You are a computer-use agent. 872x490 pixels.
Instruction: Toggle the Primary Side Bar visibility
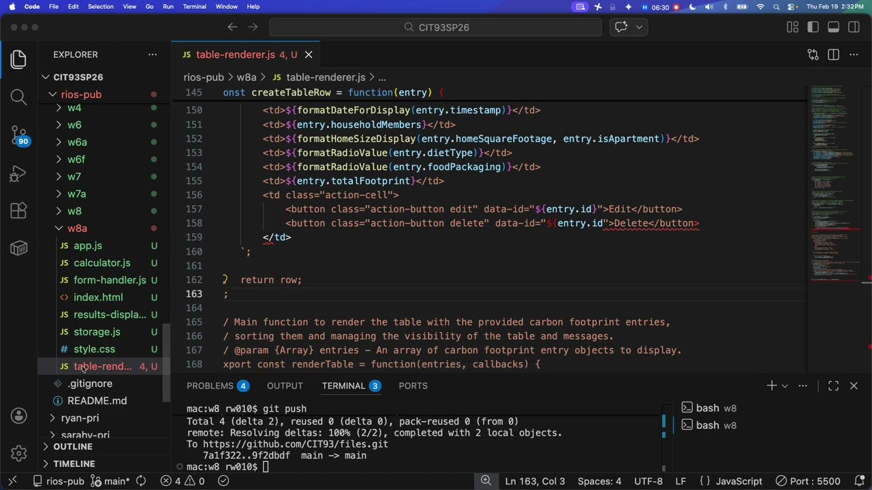[813, 27]
